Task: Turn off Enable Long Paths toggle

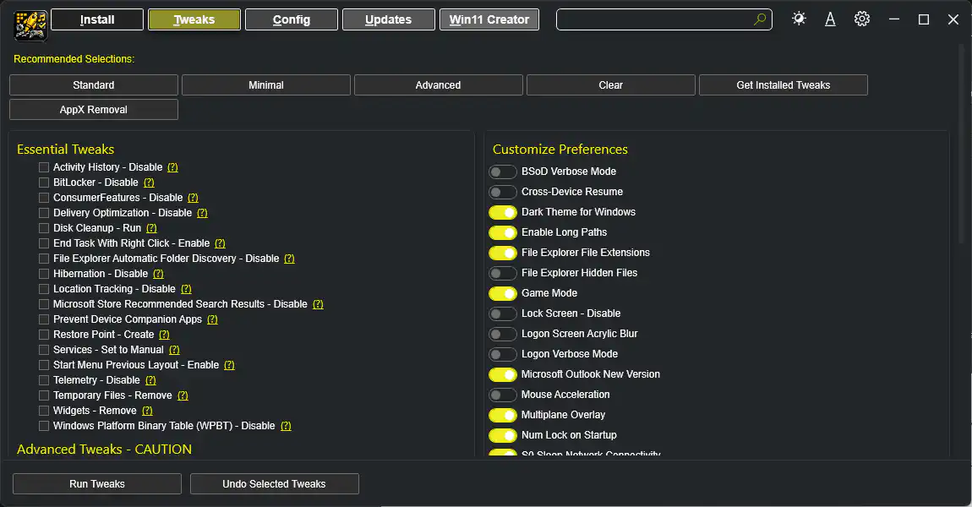Action: 503,232
